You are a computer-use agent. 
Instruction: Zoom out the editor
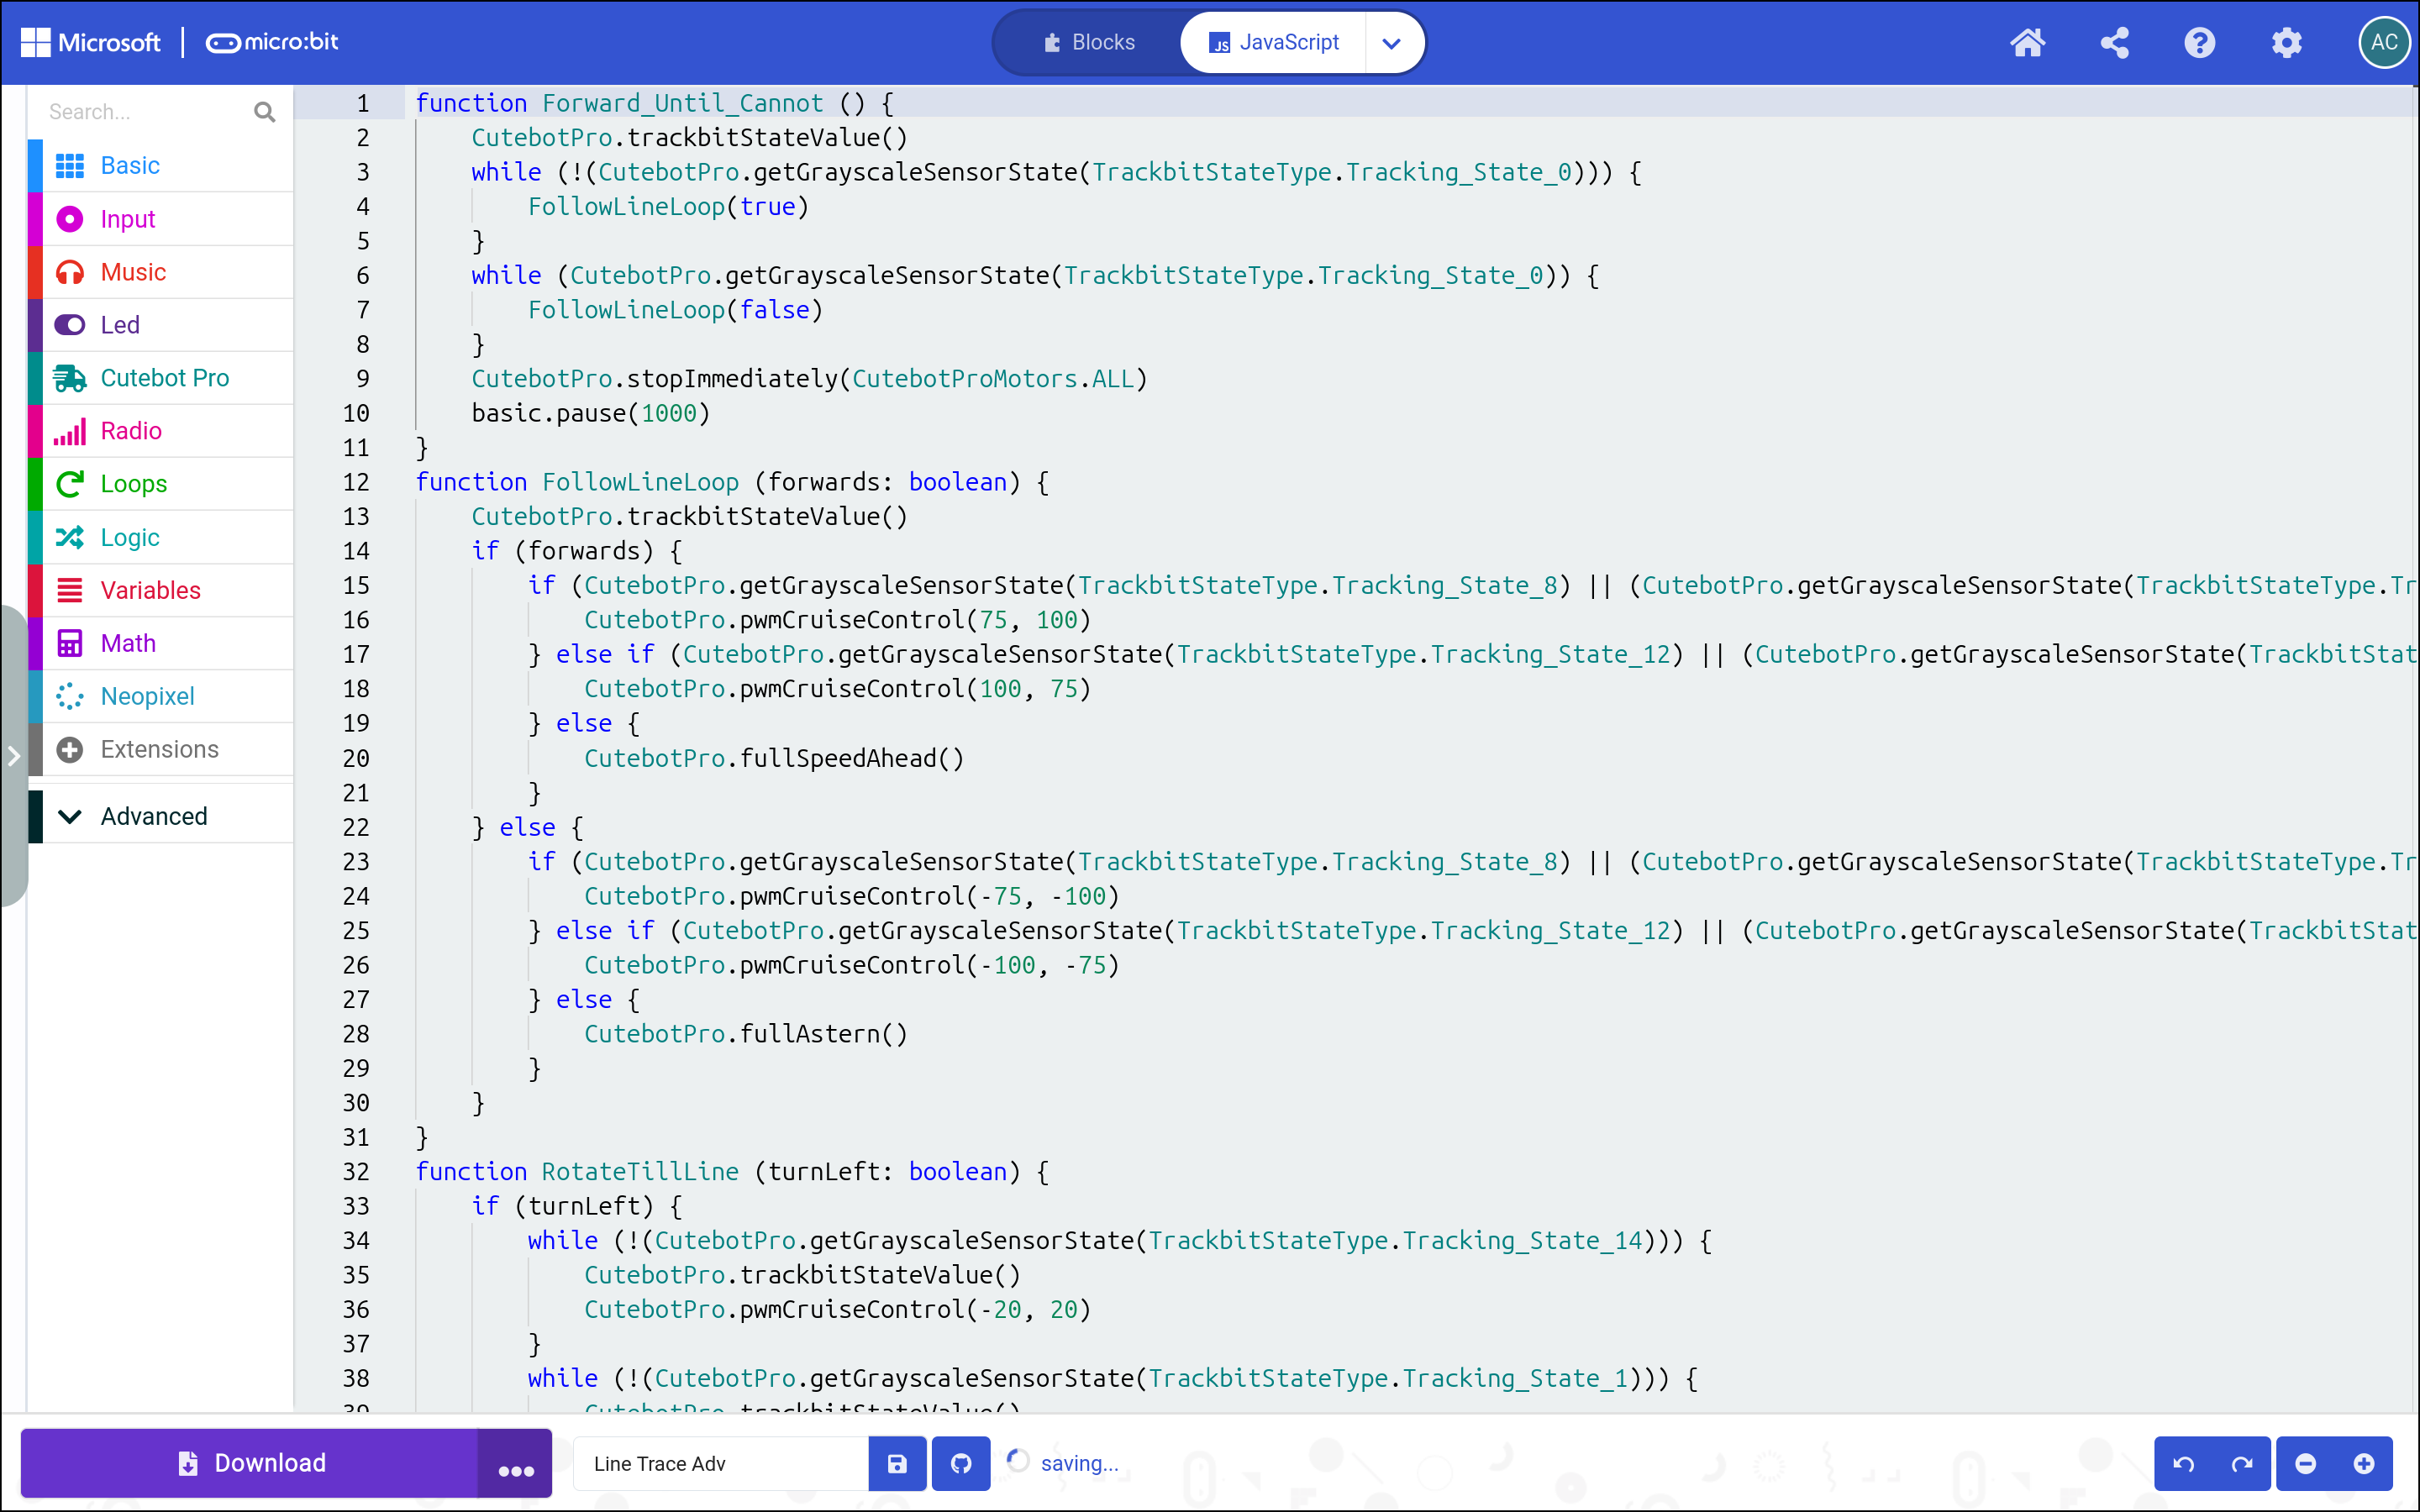[x=2306, y=1463]
